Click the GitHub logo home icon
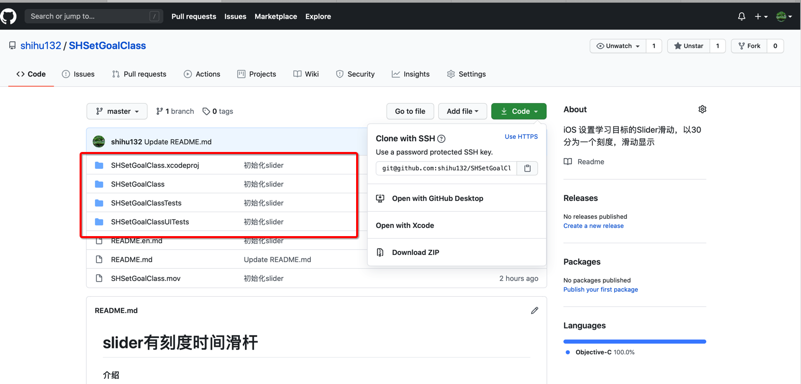This screenshot has height=384, width=801. pos(8,16)
